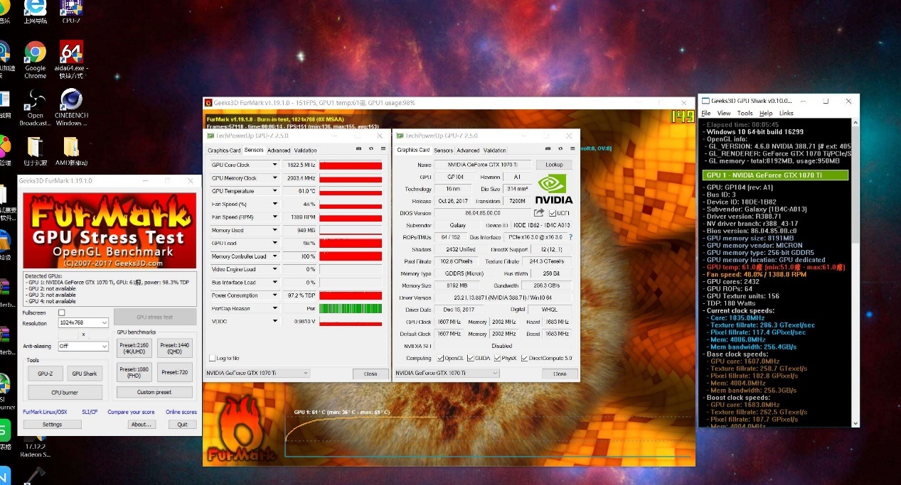The image size is (901, 485).
Task: Click FurMark Preset:1080 (FHD) benchmark button
Action: (134, 372)
